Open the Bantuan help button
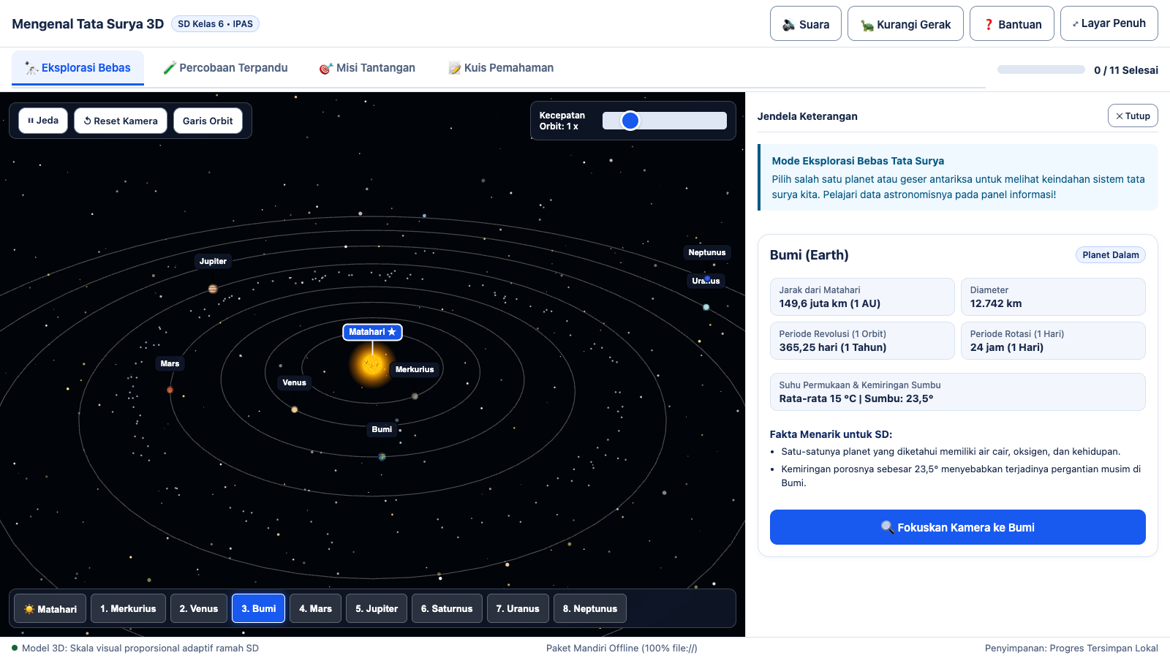The height and width of the screenshot is (658, 1170). tap(1011, 23)
